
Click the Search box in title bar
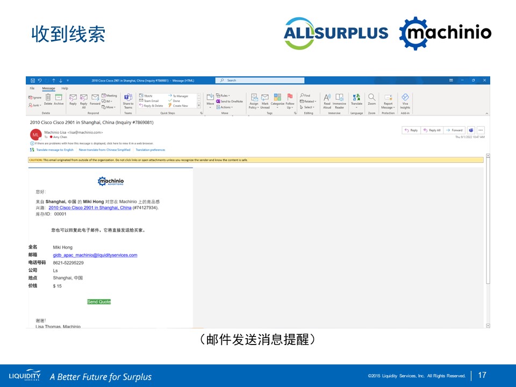coord(260,80)
